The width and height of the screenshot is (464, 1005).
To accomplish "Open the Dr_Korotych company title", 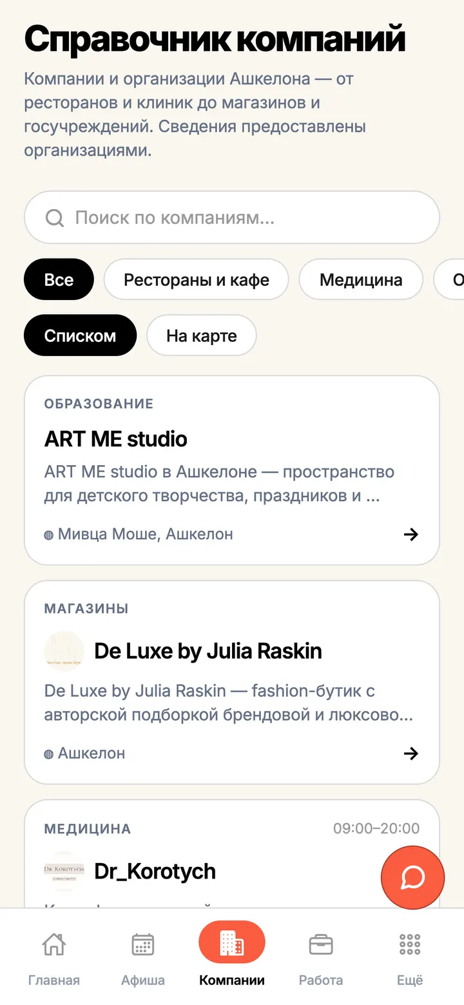I will [x=155, y=871].
